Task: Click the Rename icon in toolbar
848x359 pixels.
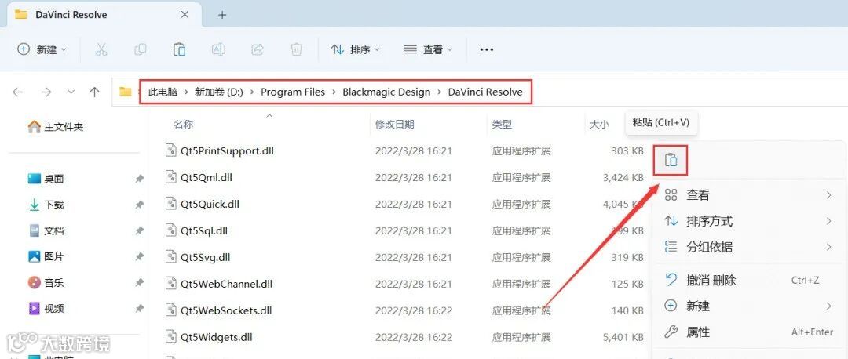Action: (218, 49)
